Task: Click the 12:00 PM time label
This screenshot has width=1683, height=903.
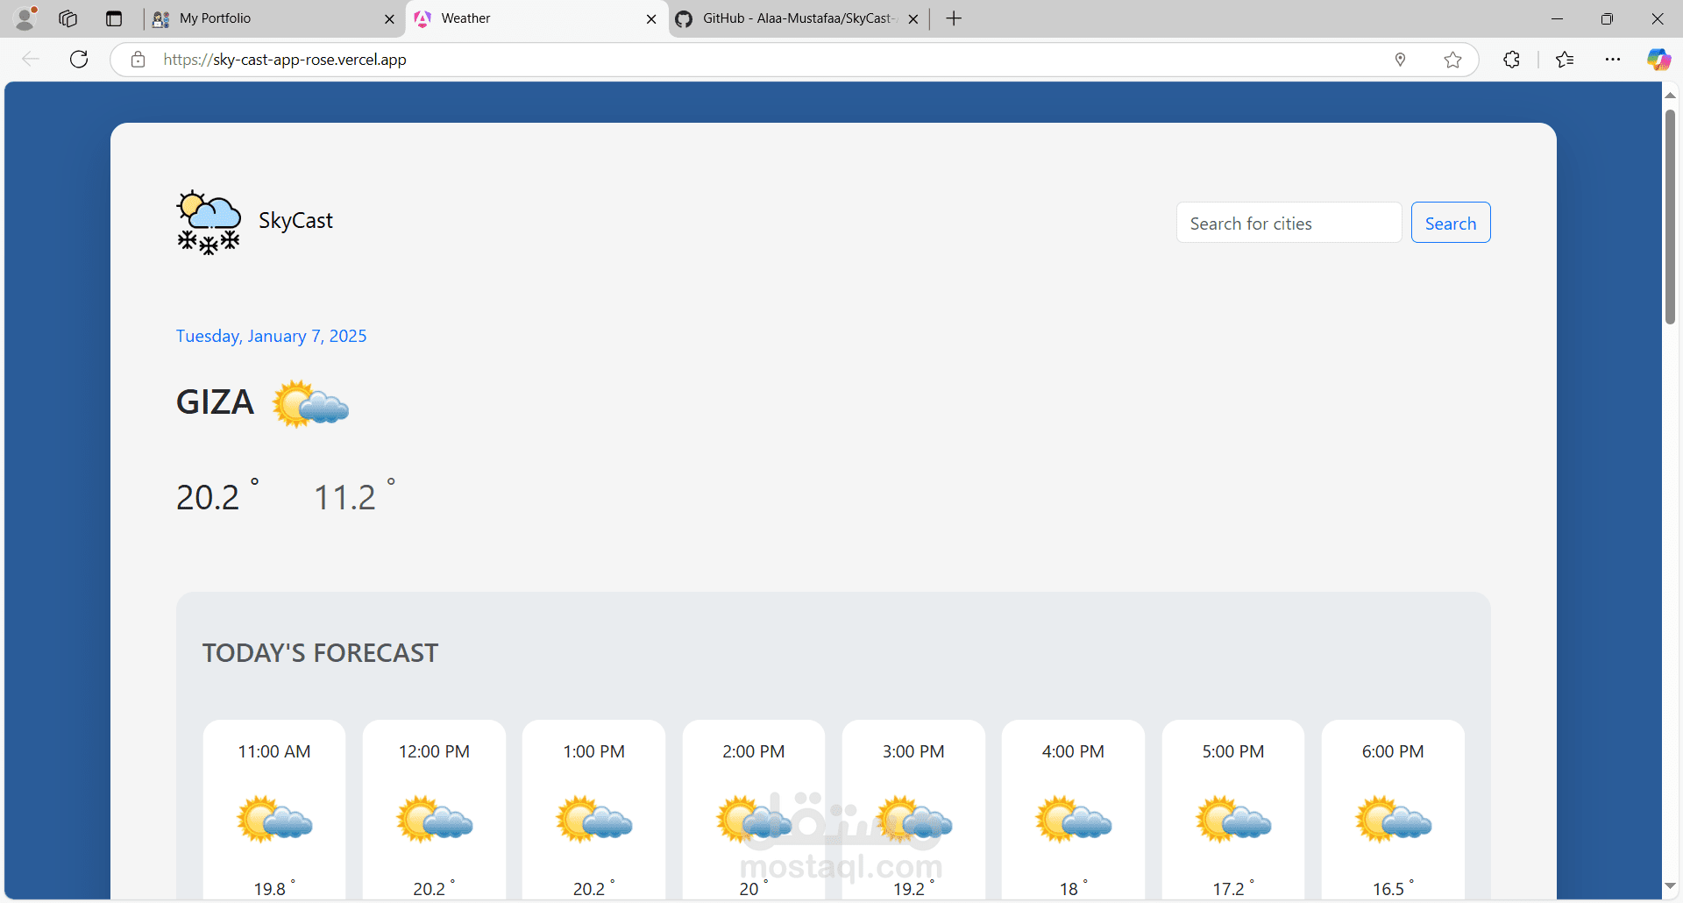Action: (435, 752)
